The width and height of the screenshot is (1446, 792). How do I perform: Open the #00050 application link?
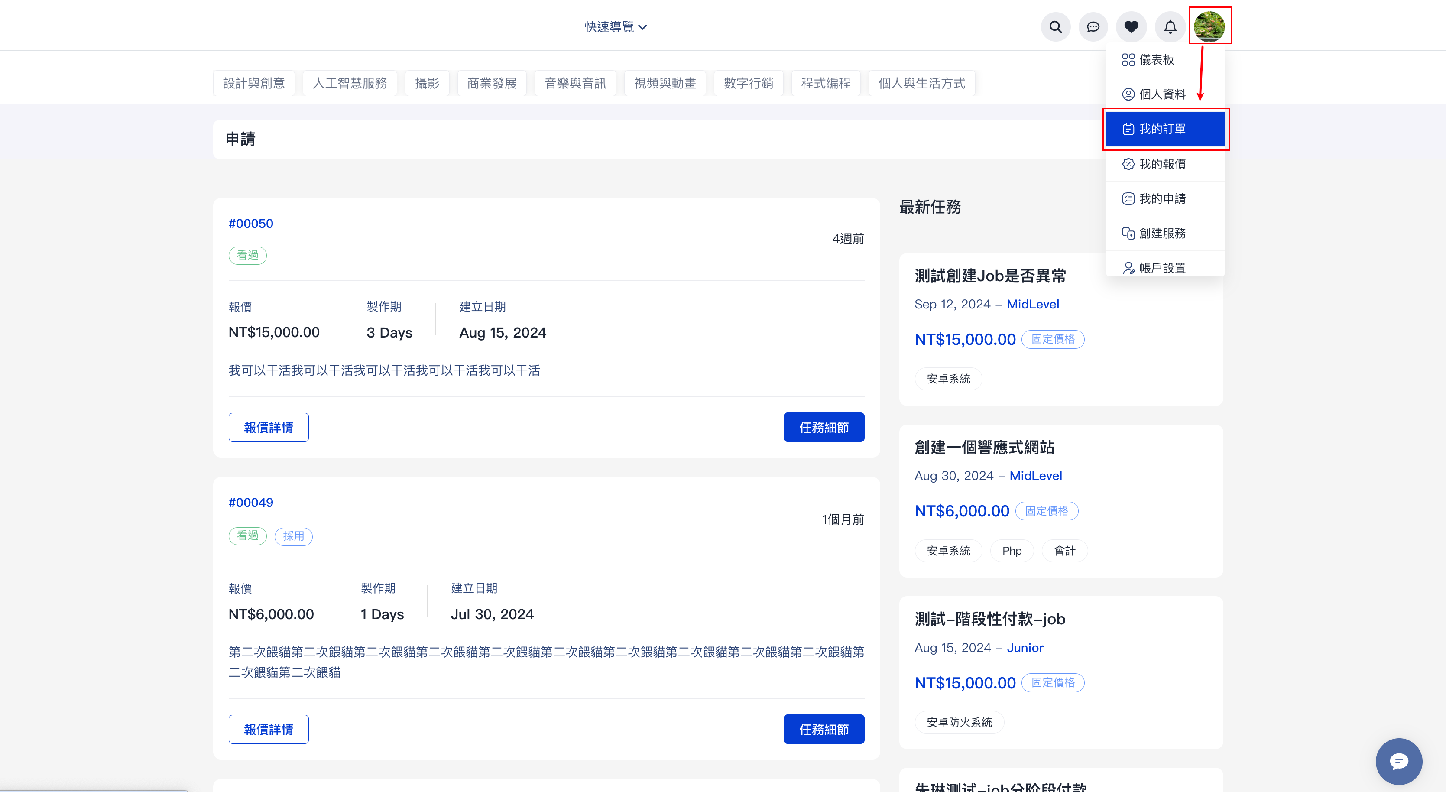[x=250, y=224]
